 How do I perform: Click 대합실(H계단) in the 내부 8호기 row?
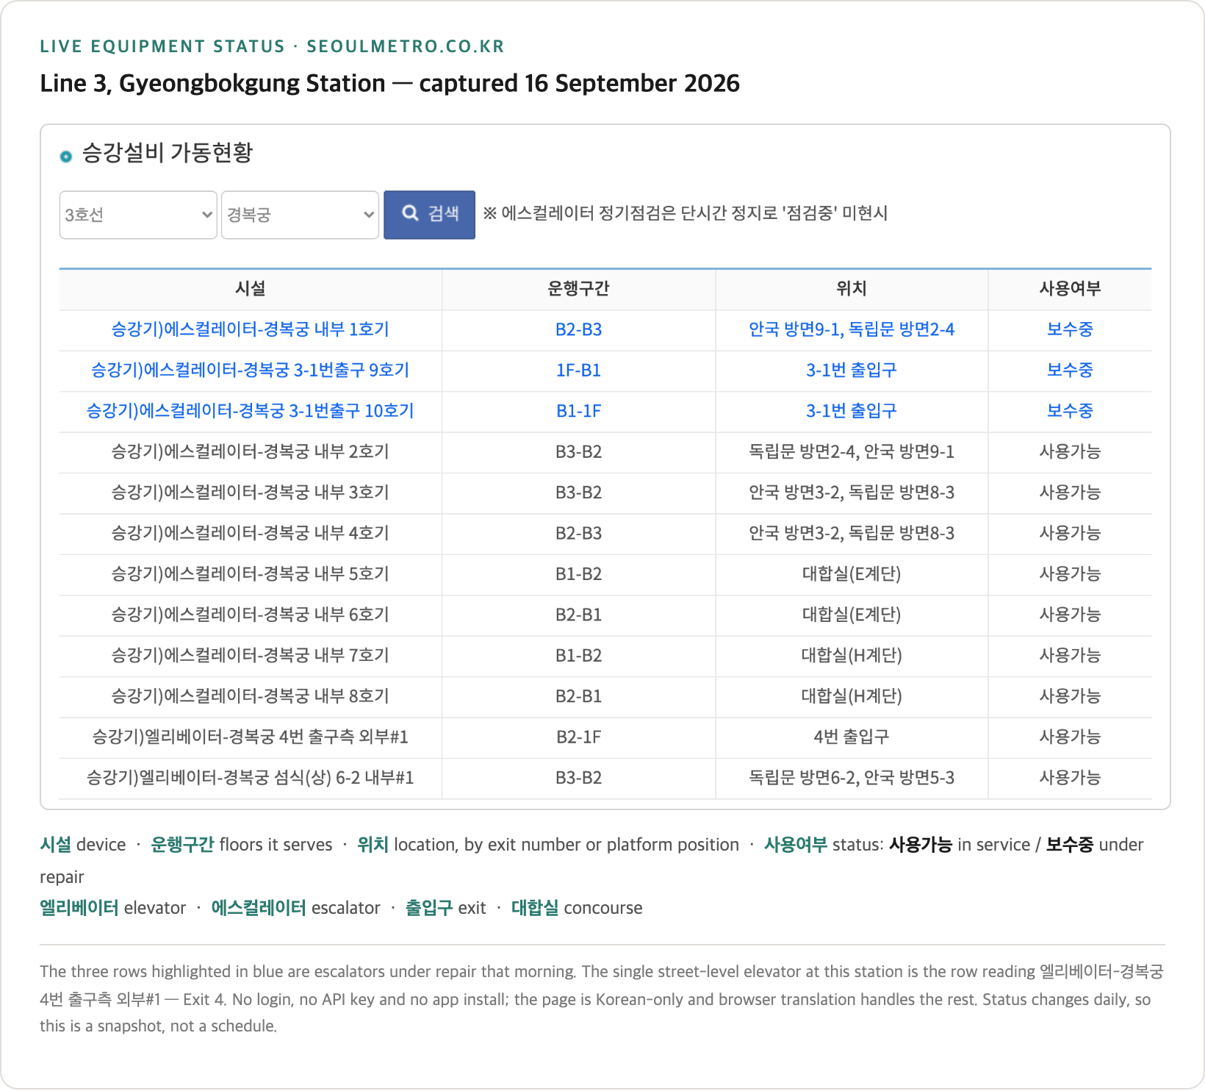[852, 696]
